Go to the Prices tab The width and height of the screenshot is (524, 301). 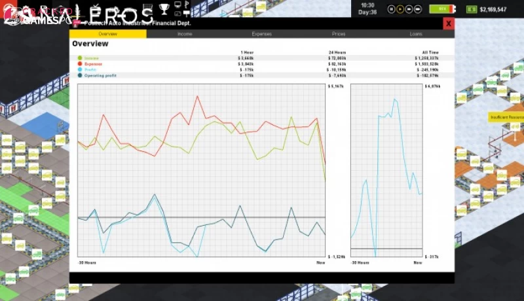pyautogui.click(x=339, y=33)
